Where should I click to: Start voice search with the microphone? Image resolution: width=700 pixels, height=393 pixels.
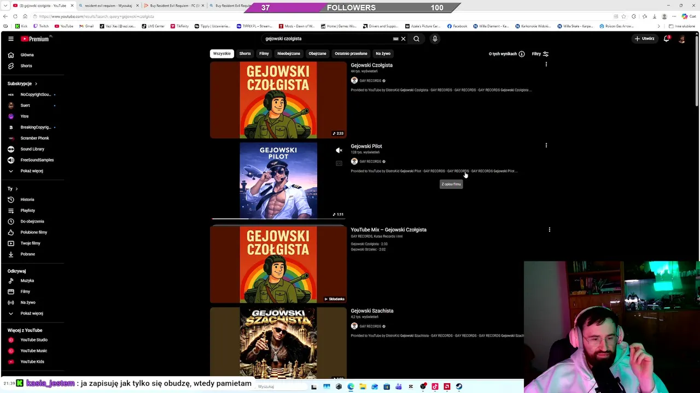click(x=435, y=39)
